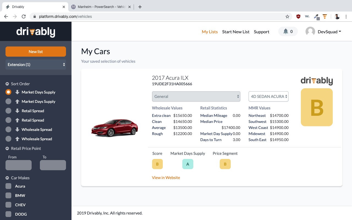Click the Price Segment B badge
The height and width of the screenshot is (220, 352).
coord(225,164)
